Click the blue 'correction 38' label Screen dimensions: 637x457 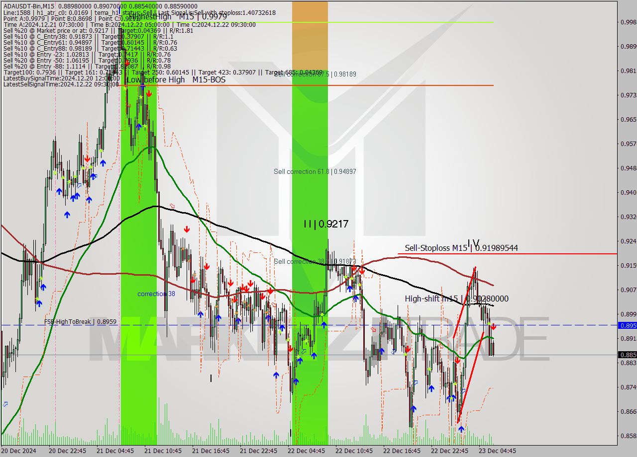tap(156, 294)
